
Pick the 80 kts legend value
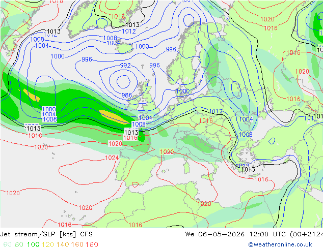click(19, 244)
